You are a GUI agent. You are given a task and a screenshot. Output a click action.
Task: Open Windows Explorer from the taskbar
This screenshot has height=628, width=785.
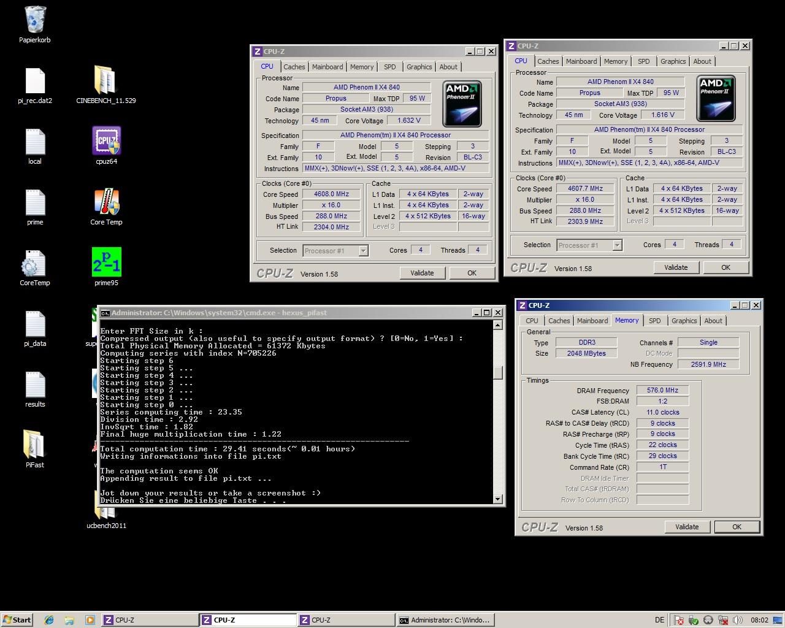tap(69, 620)
